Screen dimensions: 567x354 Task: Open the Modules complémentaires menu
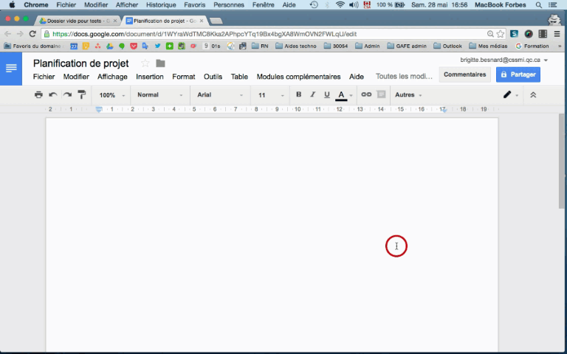[x=298, y=77]
